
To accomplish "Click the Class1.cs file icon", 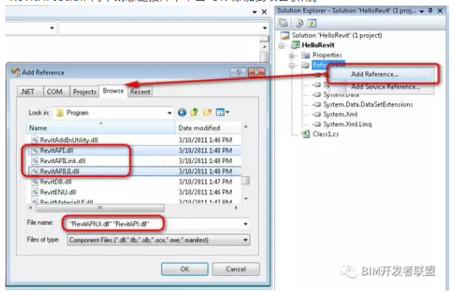I will pyautogui.click(x=306, y=134).
